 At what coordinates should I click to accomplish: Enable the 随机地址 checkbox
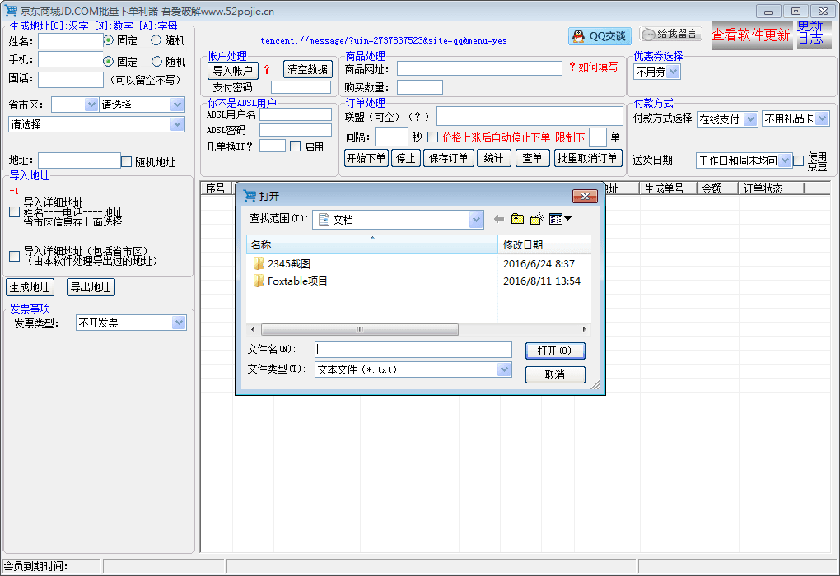[127, 162]
